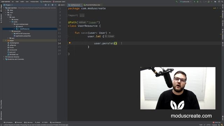
Task: Click the Select Opened File locate icon in Project panel
Action: [x=45, y=5]
